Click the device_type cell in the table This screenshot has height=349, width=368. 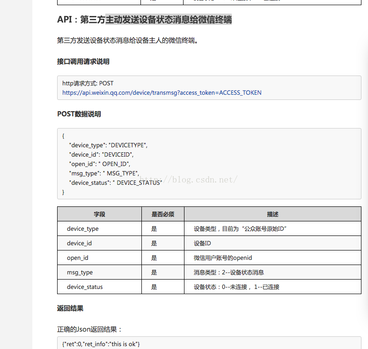point(100,229)
